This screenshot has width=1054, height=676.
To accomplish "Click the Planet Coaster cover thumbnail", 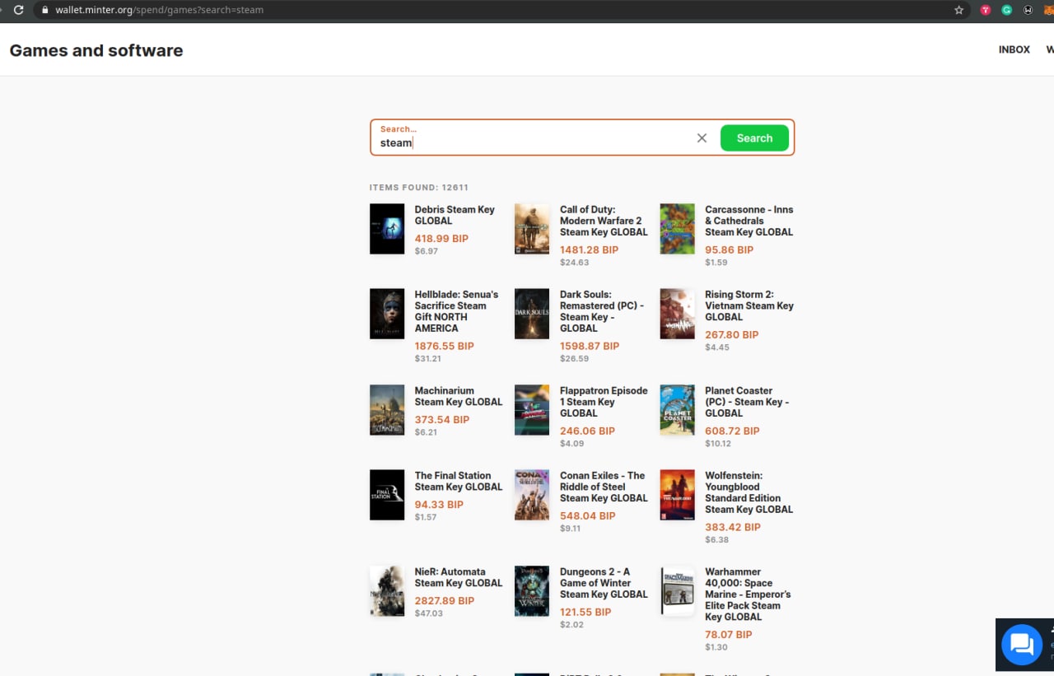I will click(x=677, y=410).
